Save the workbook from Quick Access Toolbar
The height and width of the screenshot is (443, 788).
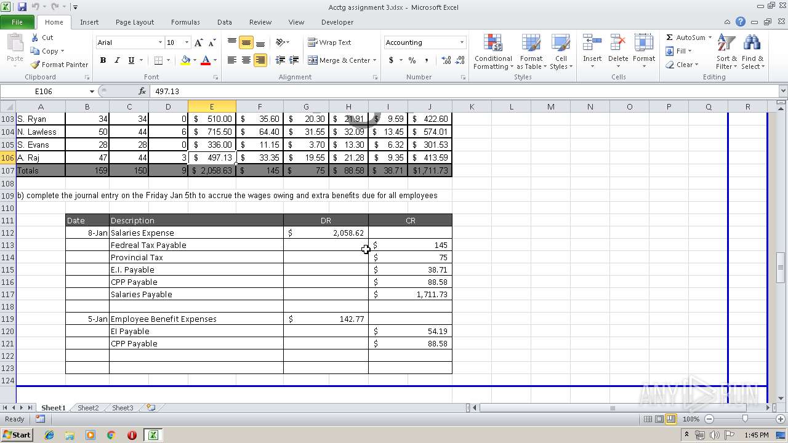click(x=22, y=7)
